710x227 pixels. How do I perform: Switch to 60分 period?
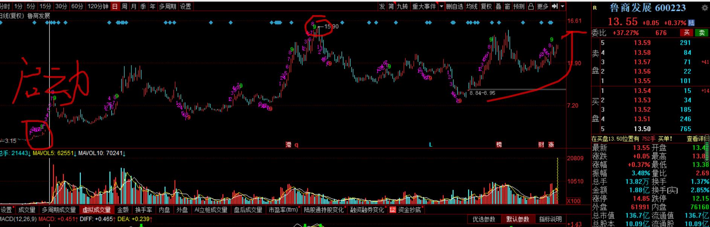(x=77, y=6)
